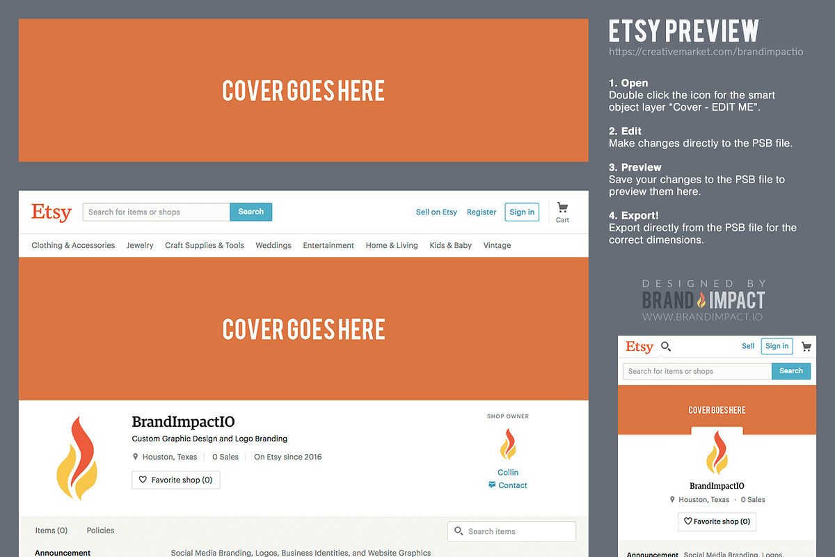Switch to the Items (0) tab
The image size is (835, 557).
pyautogui.click(x=51, y=531)
